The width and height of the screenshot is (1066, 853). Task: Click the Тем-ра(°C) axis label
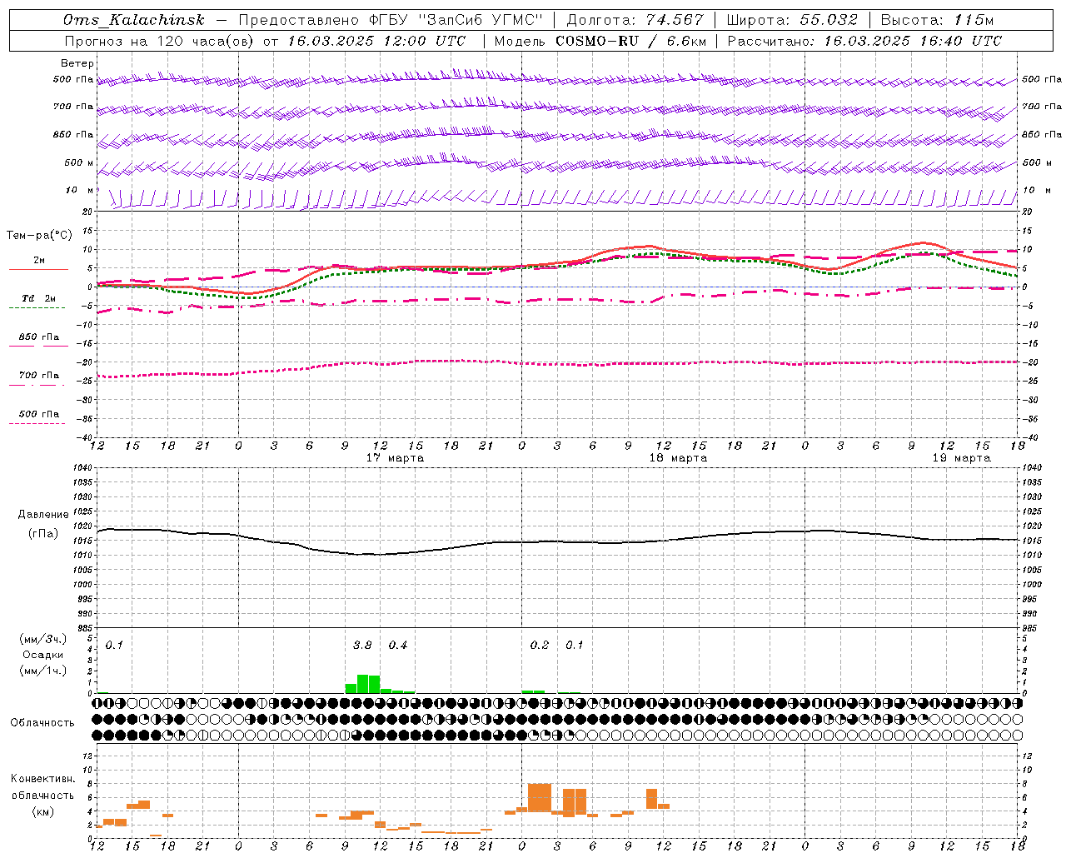point(39,236)
